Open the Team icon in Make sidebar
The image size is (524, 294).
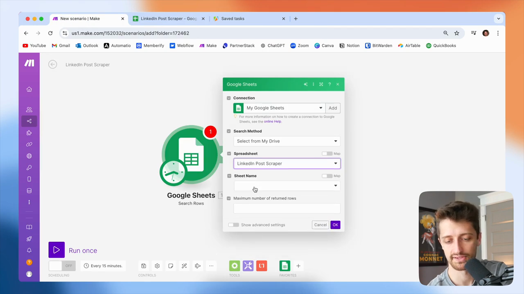tap(29, 109)
